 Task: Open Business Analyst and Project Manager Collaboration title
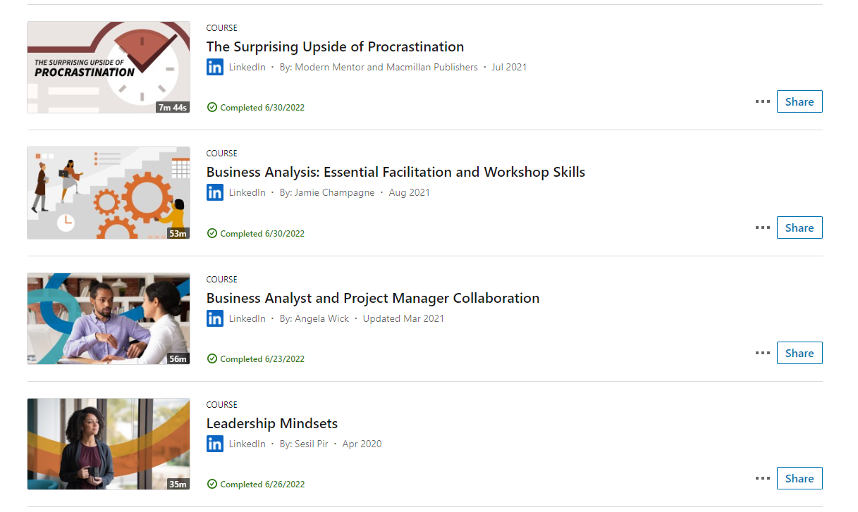(372, 298)
